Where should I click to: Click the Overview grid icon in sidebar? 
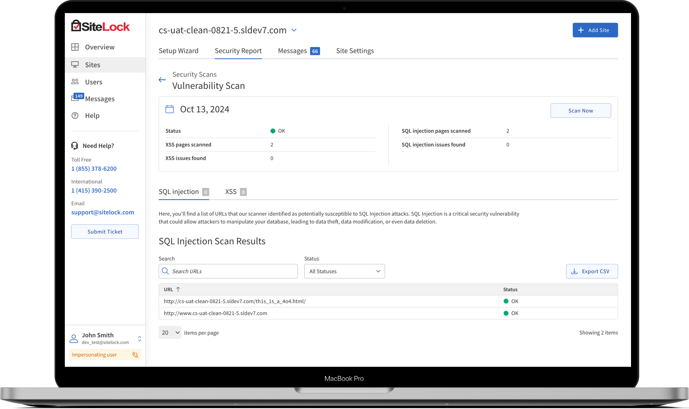click(75, 47)
